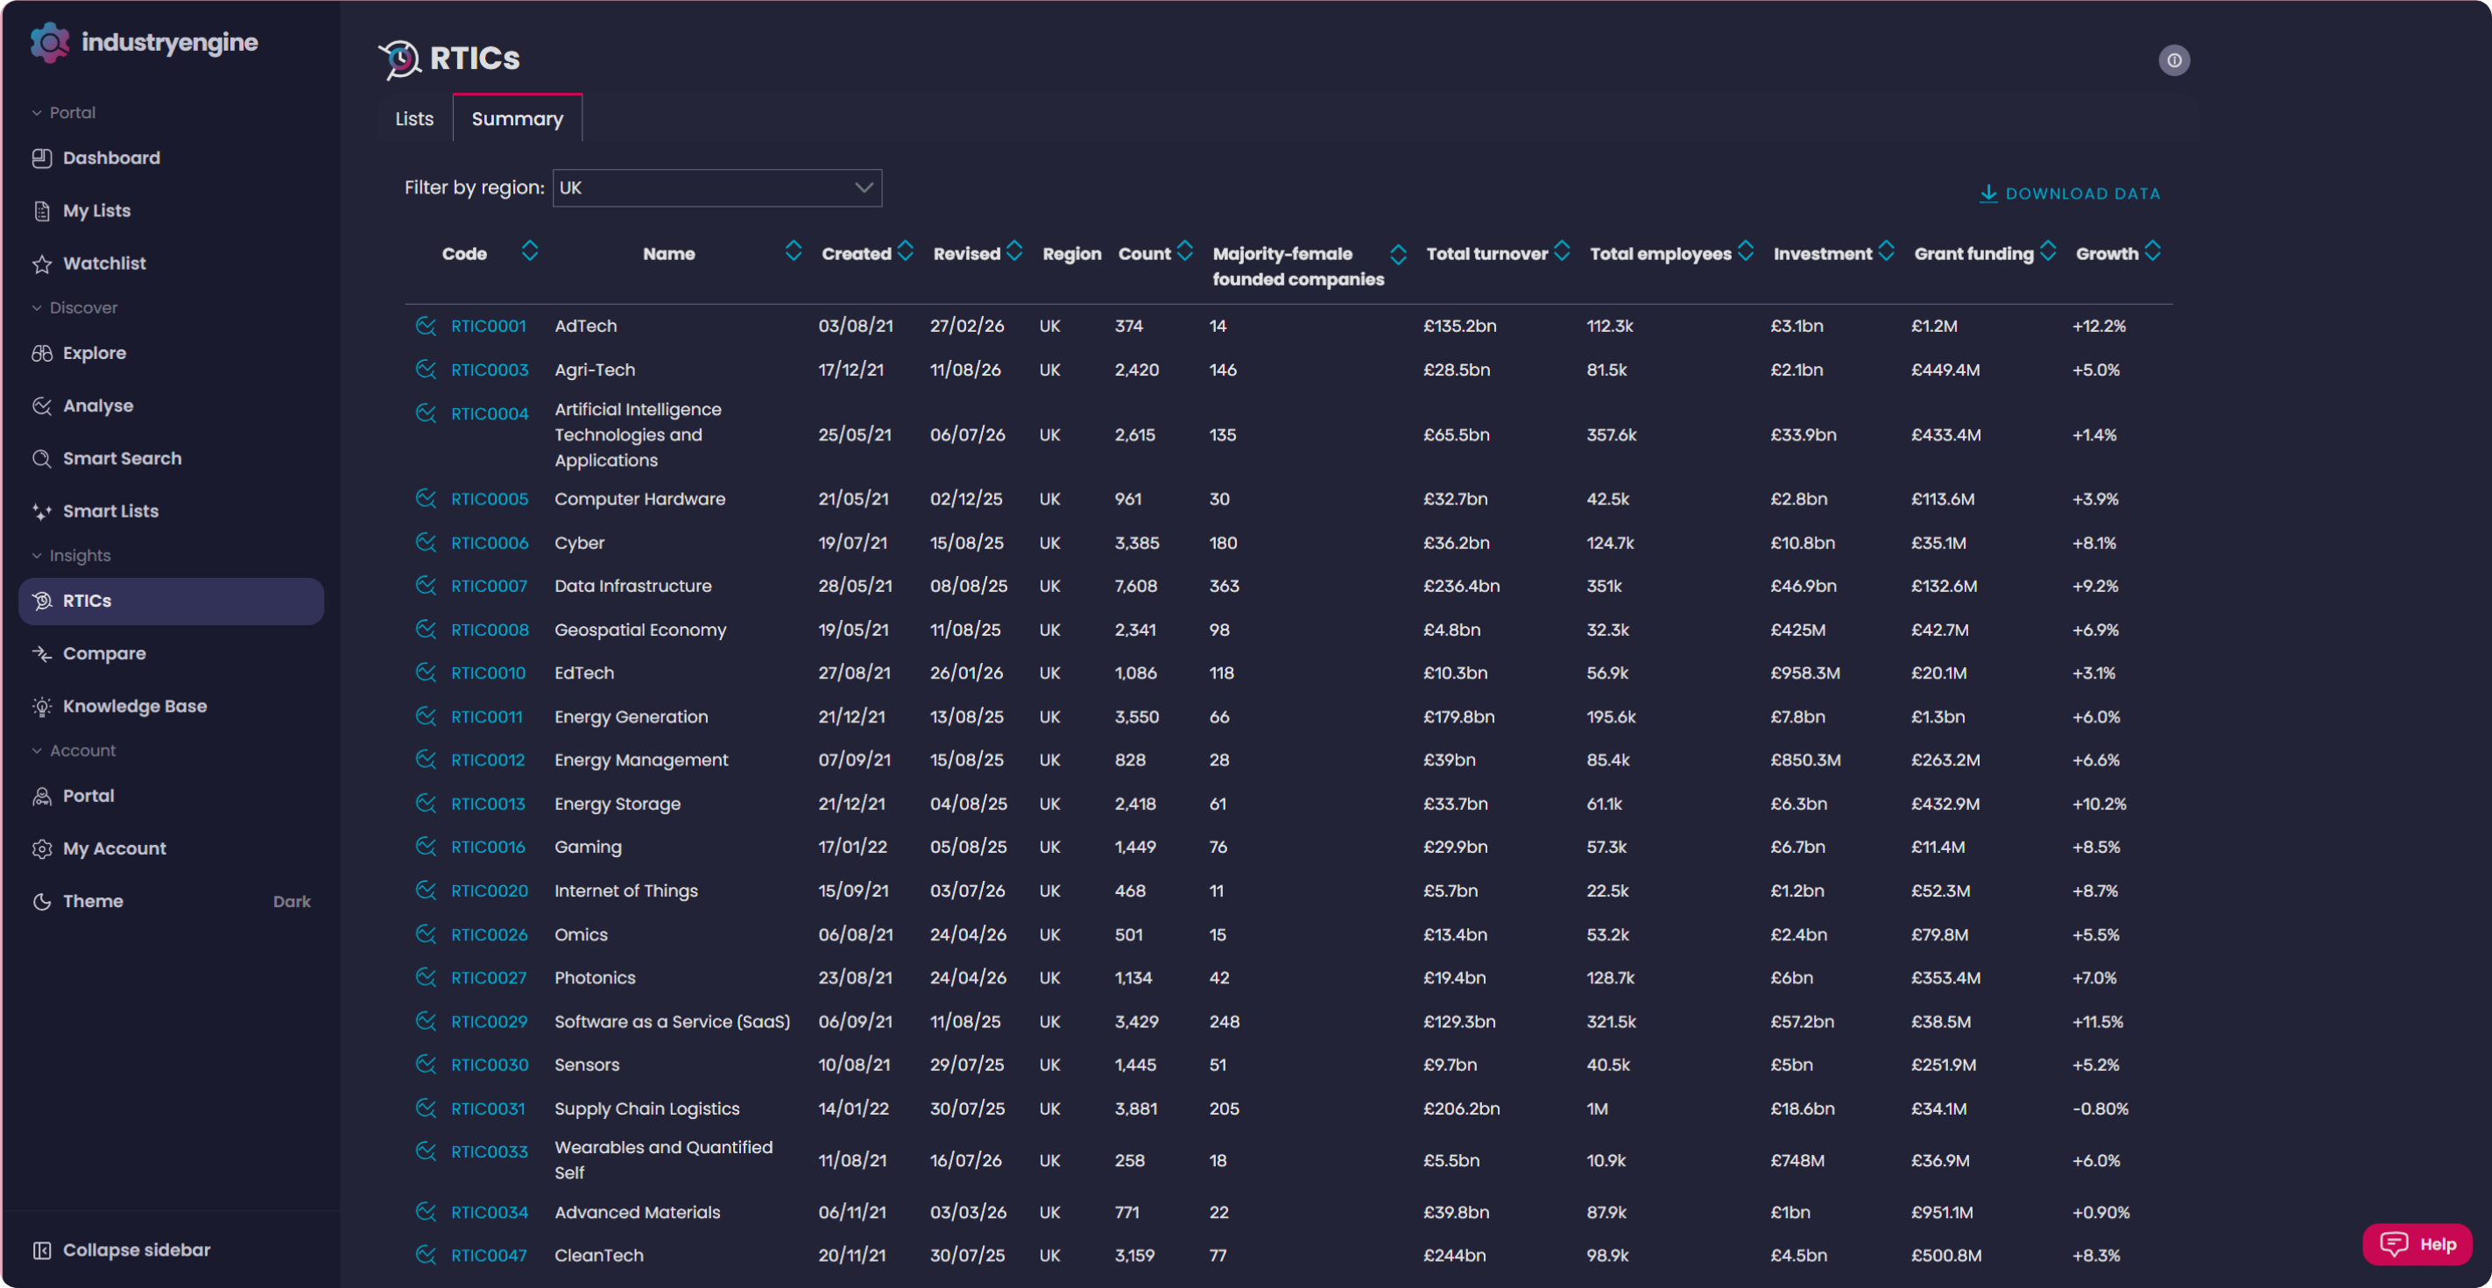
Task: Open RTIC0003 Agri-Tech link
Action: (x=490, y=370)
